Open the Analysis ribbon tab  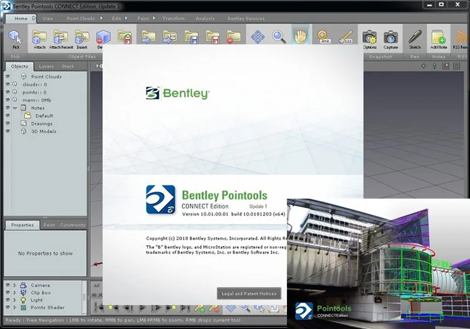(205, 18)
